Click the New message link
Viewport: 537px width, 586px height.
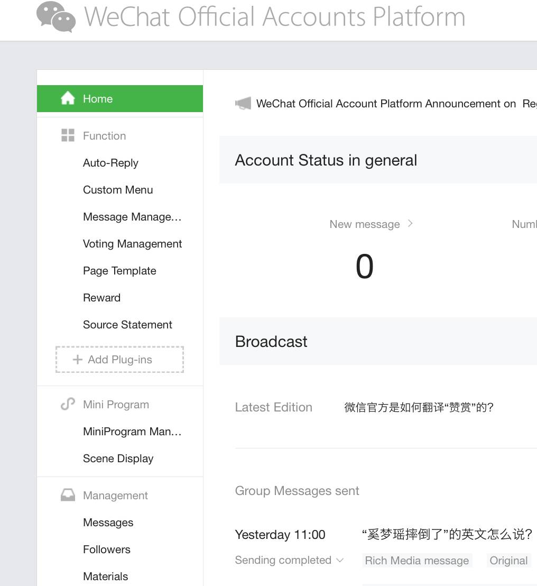(365, 224)
